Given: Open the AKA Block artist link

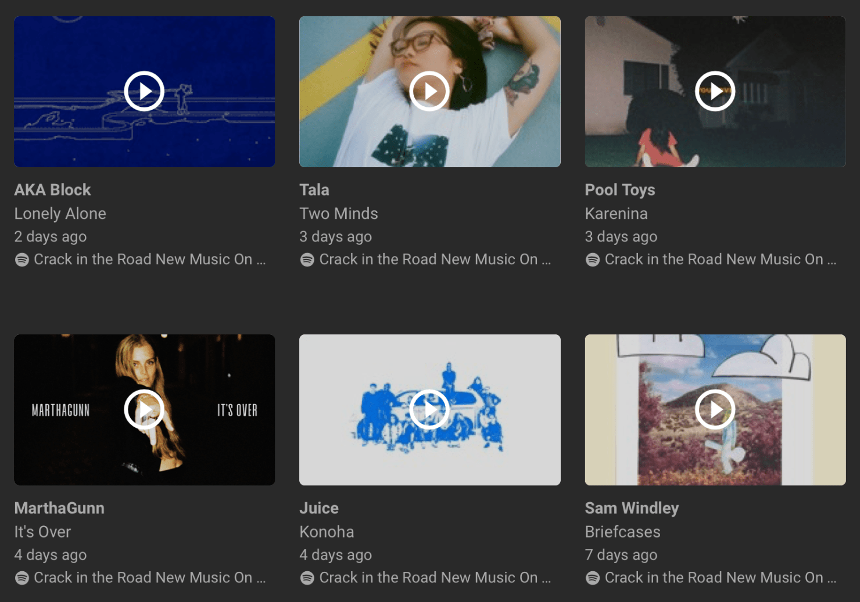Looking at the screenshot, I should pos(52,190).
